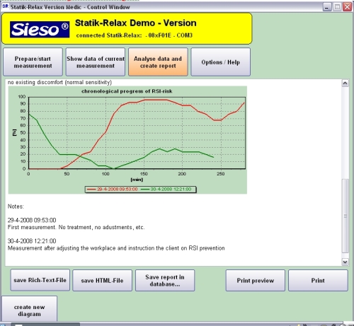The width and height of the screenshot is (354, 326).
Task: Save report as HTML-File
Action: (102, 280)
